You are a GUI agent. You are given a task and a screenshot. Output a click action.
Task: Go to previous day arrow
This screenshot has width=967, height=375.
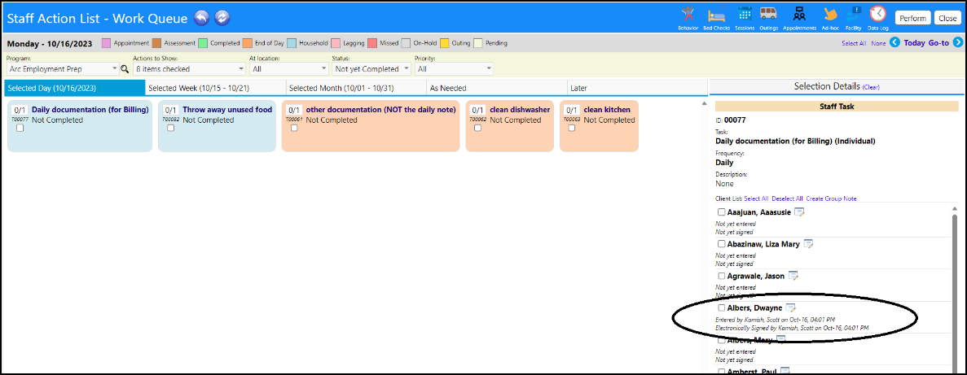coord(894,42)
